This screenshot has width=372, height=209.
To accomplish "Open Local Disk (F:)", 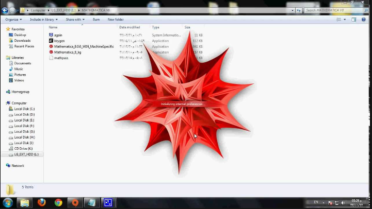I will 24,126.
